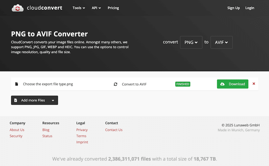Expand the Add more Files dropdown arrow
This screenshot has width=269, height=166.
[53, 101]
